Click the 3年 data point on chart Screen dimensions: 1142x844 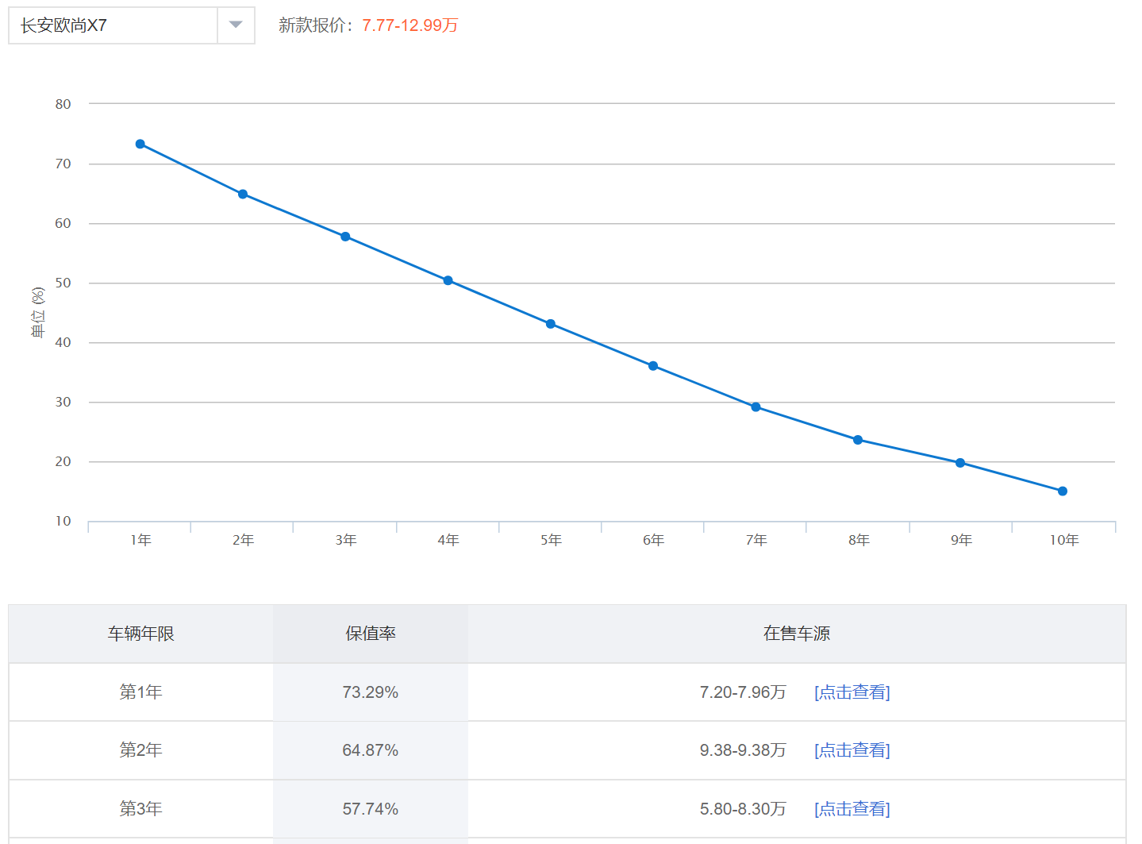[345, 237]
